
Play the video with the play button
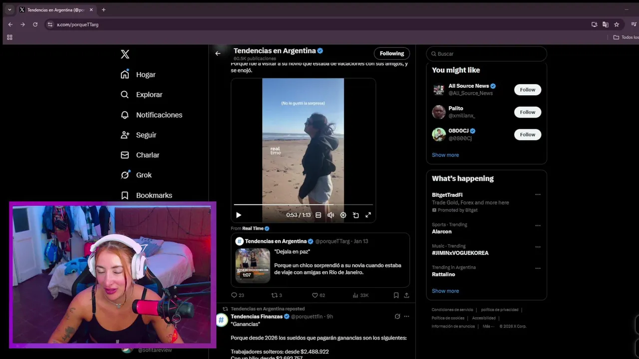(239, 215)
